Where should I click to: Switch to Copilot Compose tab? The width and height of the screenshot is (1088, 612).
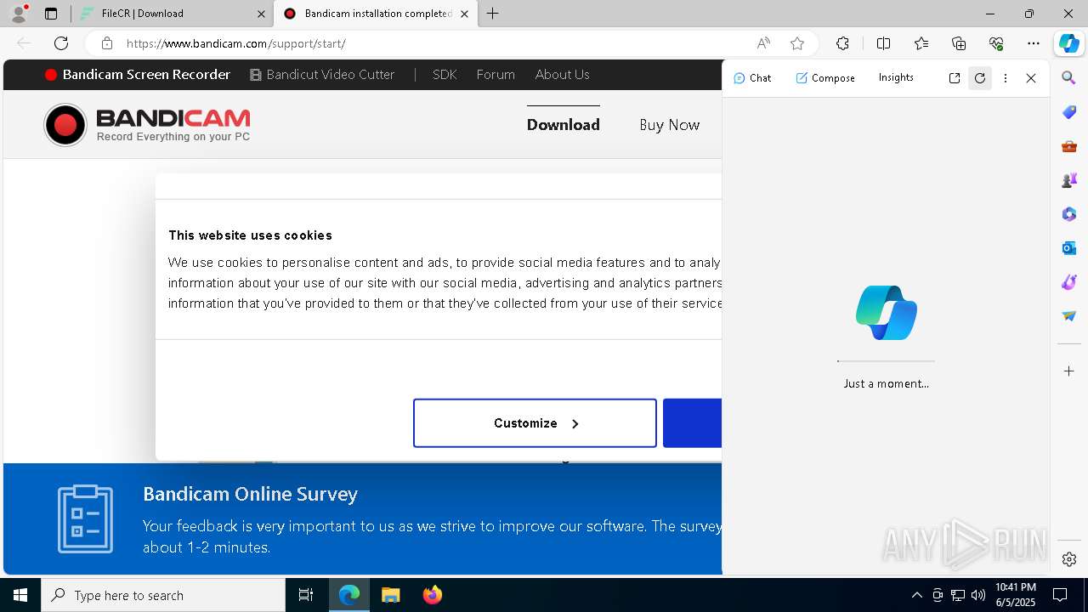coord(825,77)
